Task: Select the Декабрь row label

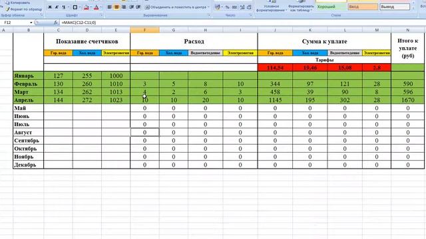Action: tap(28, 165)
